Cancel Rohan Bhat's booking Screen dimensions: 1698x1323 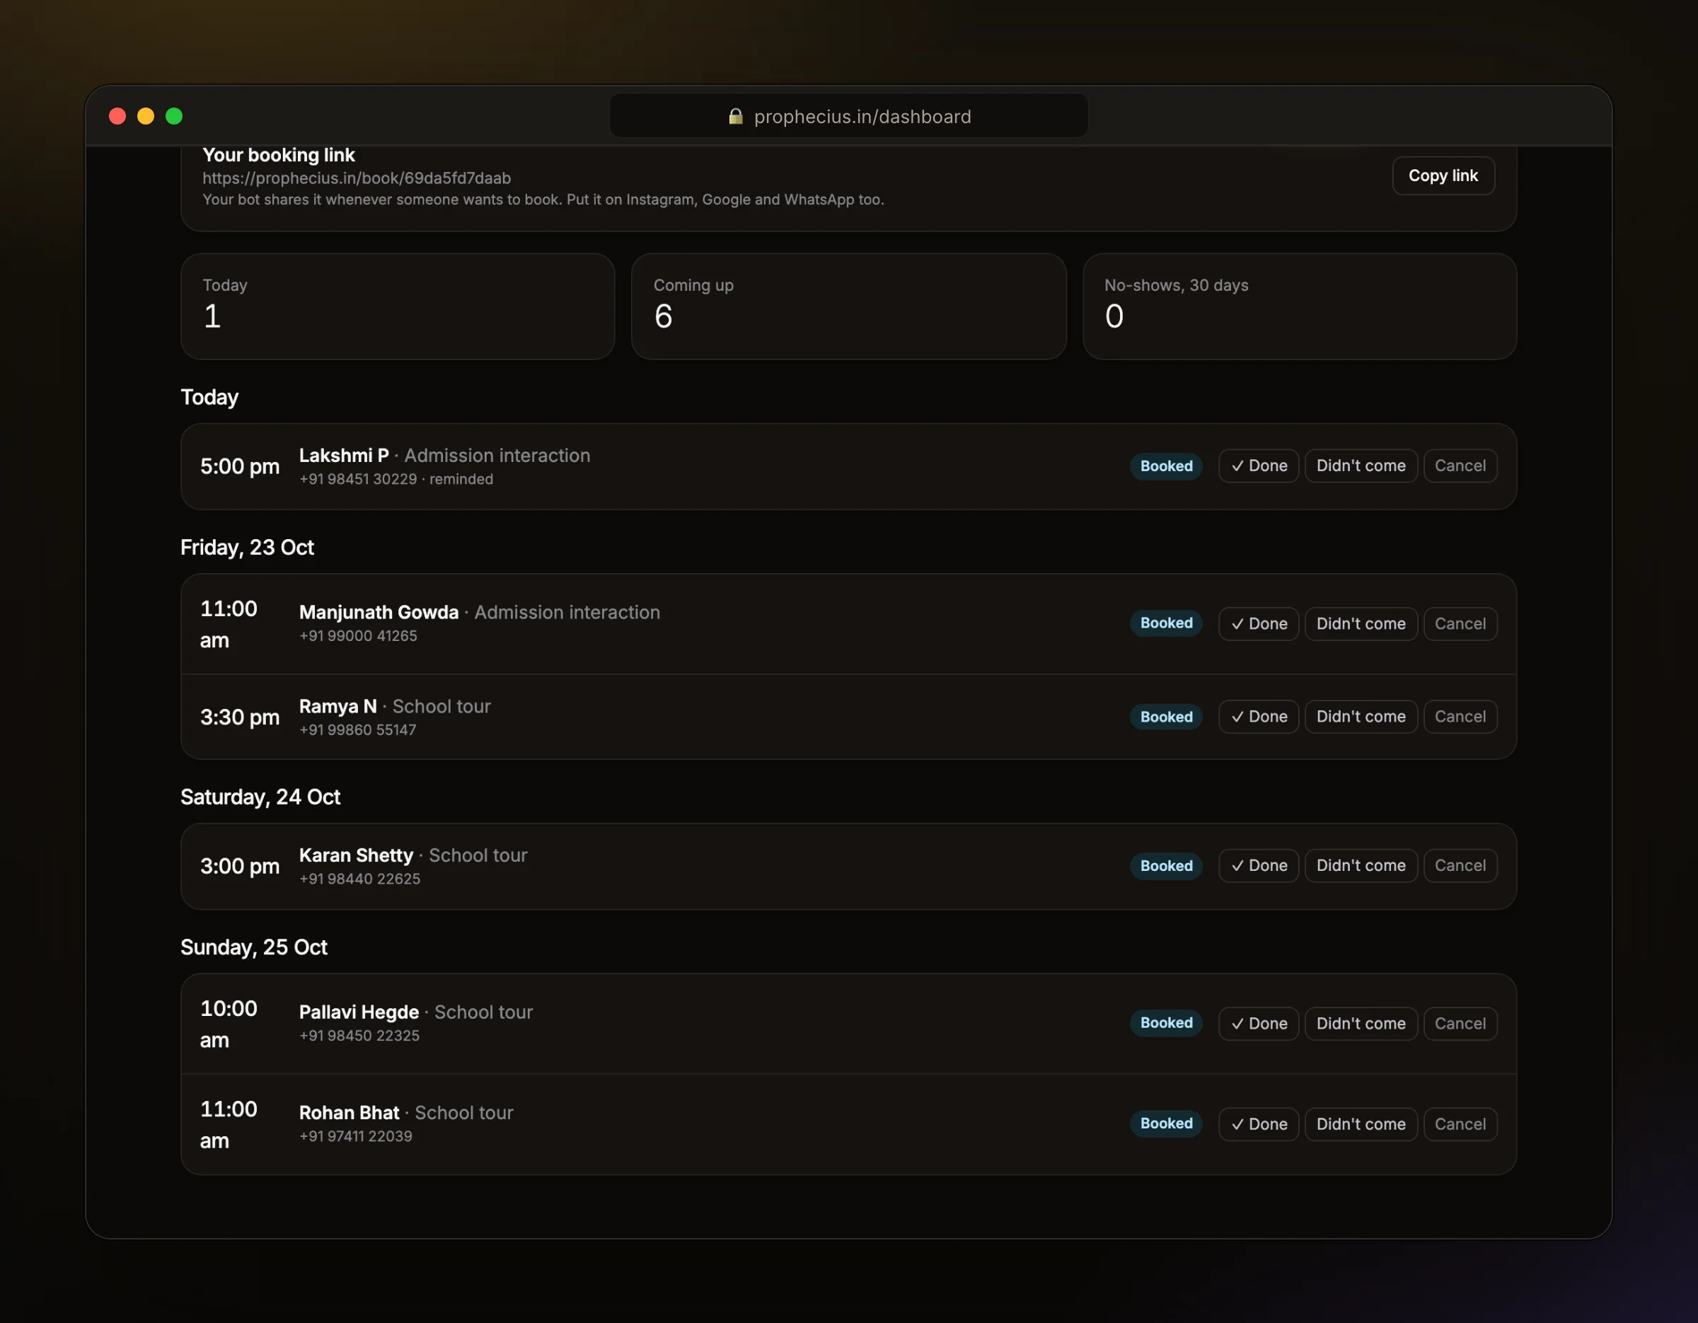click(1460, 1124)
